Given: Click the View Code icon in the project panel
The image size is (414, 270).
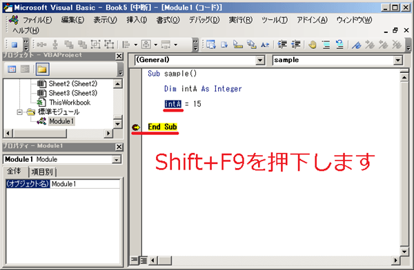Looking at the screenshot, I should click(12, 70).
